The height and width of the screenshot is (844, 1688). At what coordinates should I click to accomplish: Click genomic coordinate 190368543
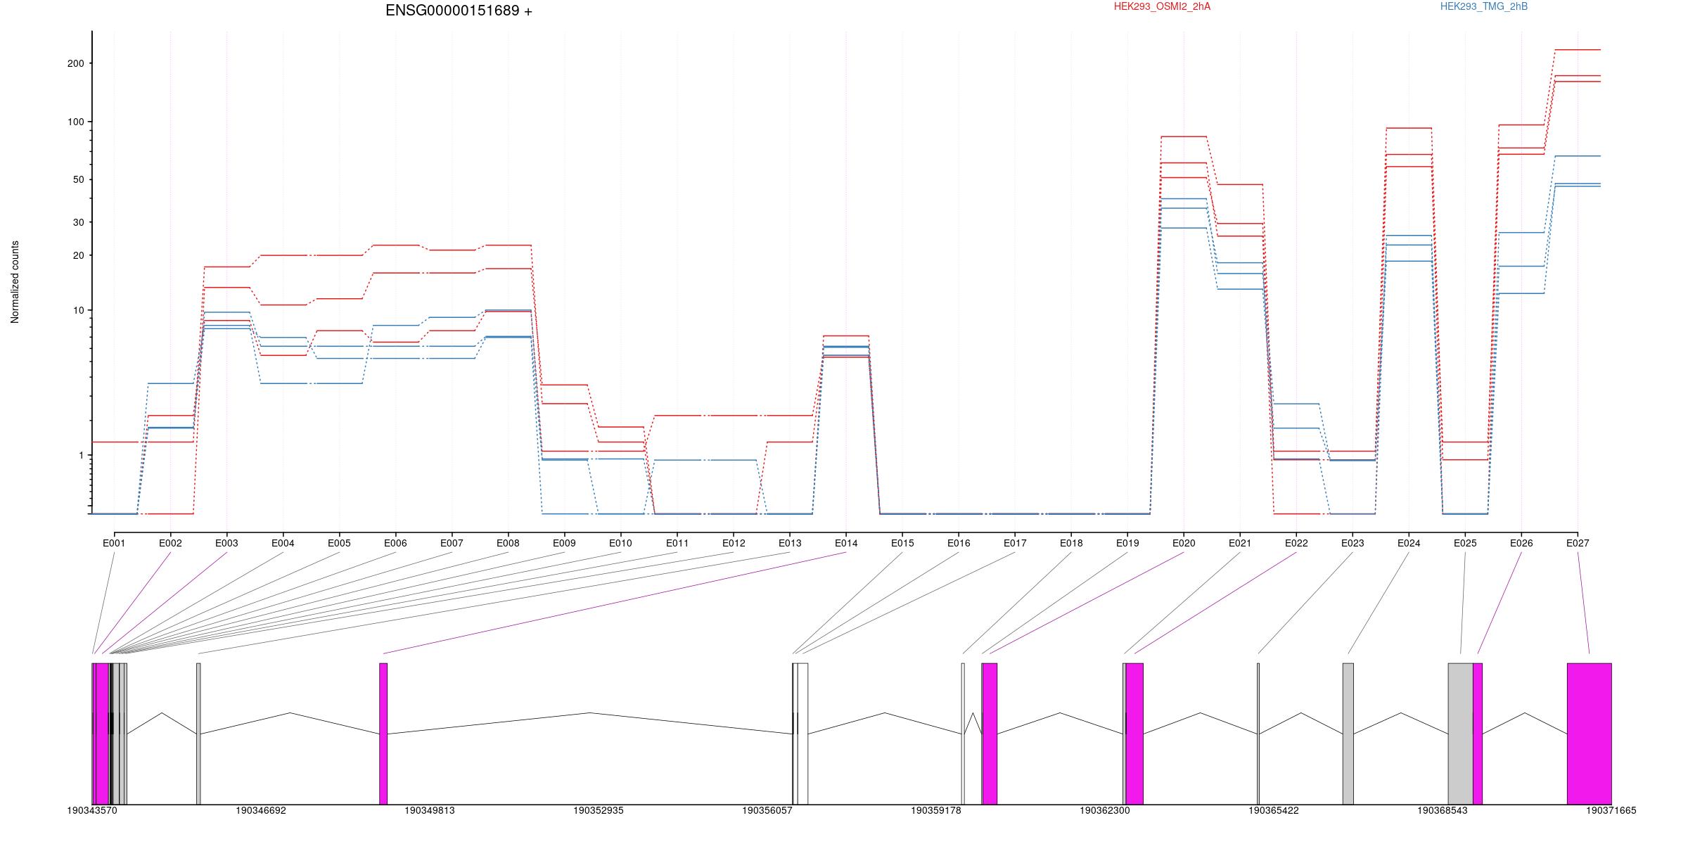click(x=1443, y=810)
